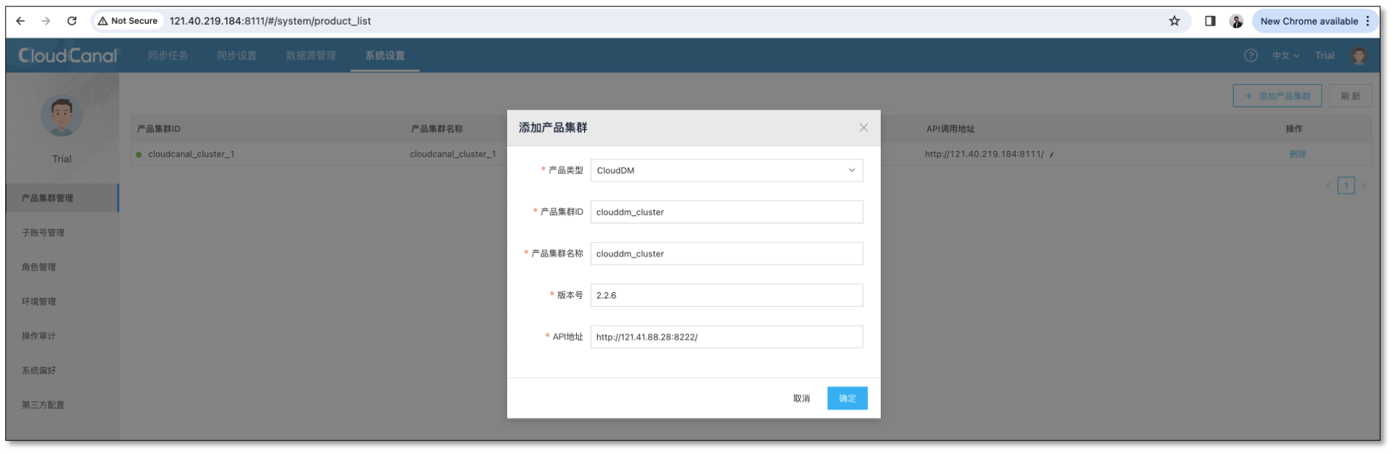Image resolution: width=1393 pixels, height=454 pixels.
Task: Click the user avatar in top bar
Action: (1358, 56)
